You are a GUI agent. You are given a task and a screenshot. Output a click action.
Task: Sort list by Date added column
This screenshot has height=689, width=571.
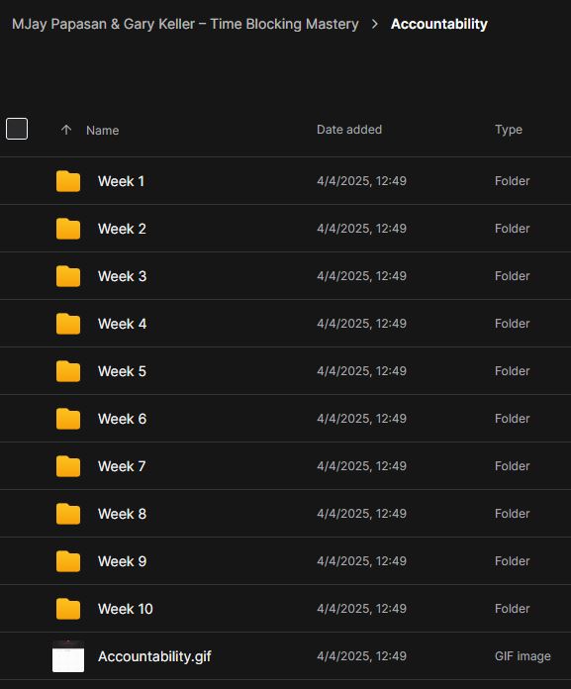click(x=349, y=129)
